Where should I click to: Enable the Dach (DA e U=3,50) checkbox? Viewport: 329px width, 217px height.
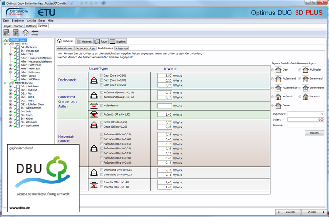102,75
